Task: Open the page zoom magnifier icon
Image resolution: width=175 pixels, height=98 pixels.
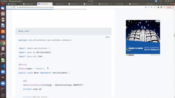Action: (149, 7)
